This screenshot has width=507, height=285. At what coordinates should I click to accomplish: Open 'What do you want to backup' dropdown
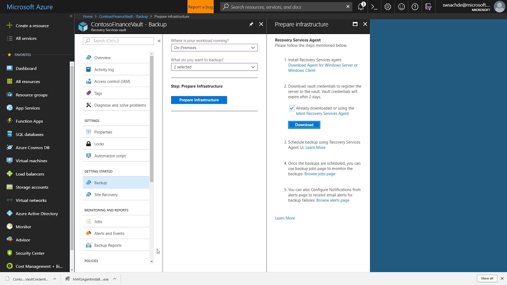(214, 67)
